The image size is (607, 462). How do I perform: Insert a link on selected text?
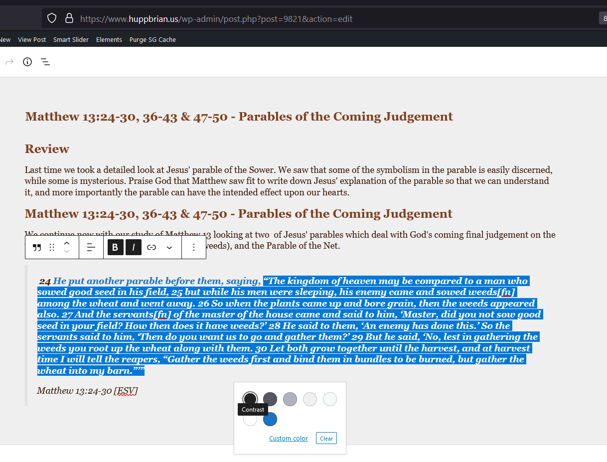pos(152,247)
